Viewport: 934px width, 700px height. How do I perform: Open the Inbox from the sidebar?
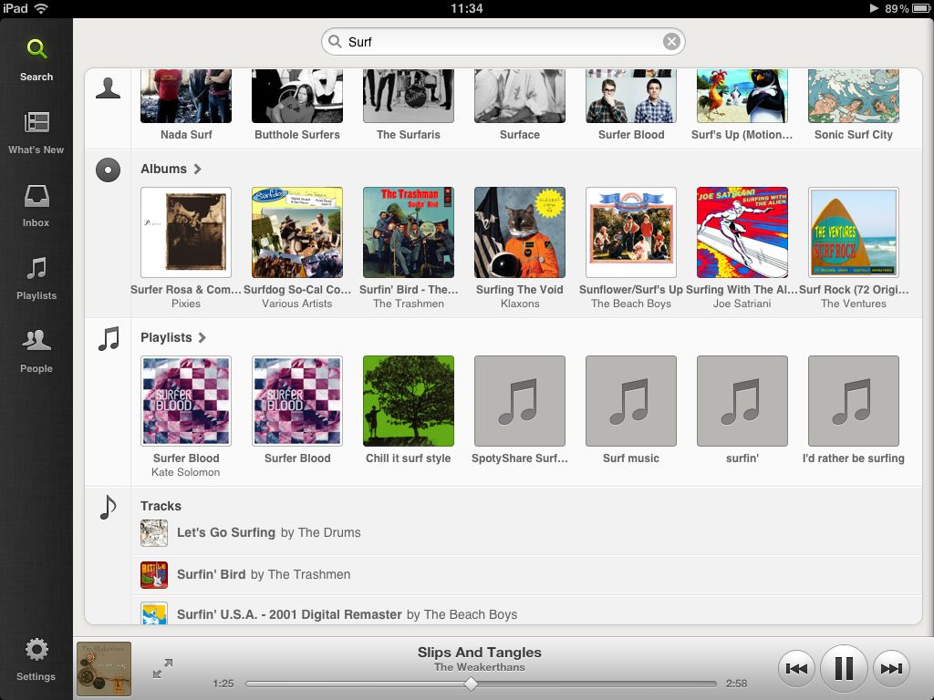36,201
